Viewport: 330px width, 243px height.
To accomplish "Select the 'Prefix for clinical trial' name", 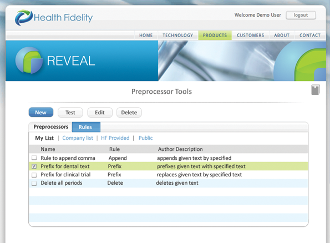I will point(65,175).
